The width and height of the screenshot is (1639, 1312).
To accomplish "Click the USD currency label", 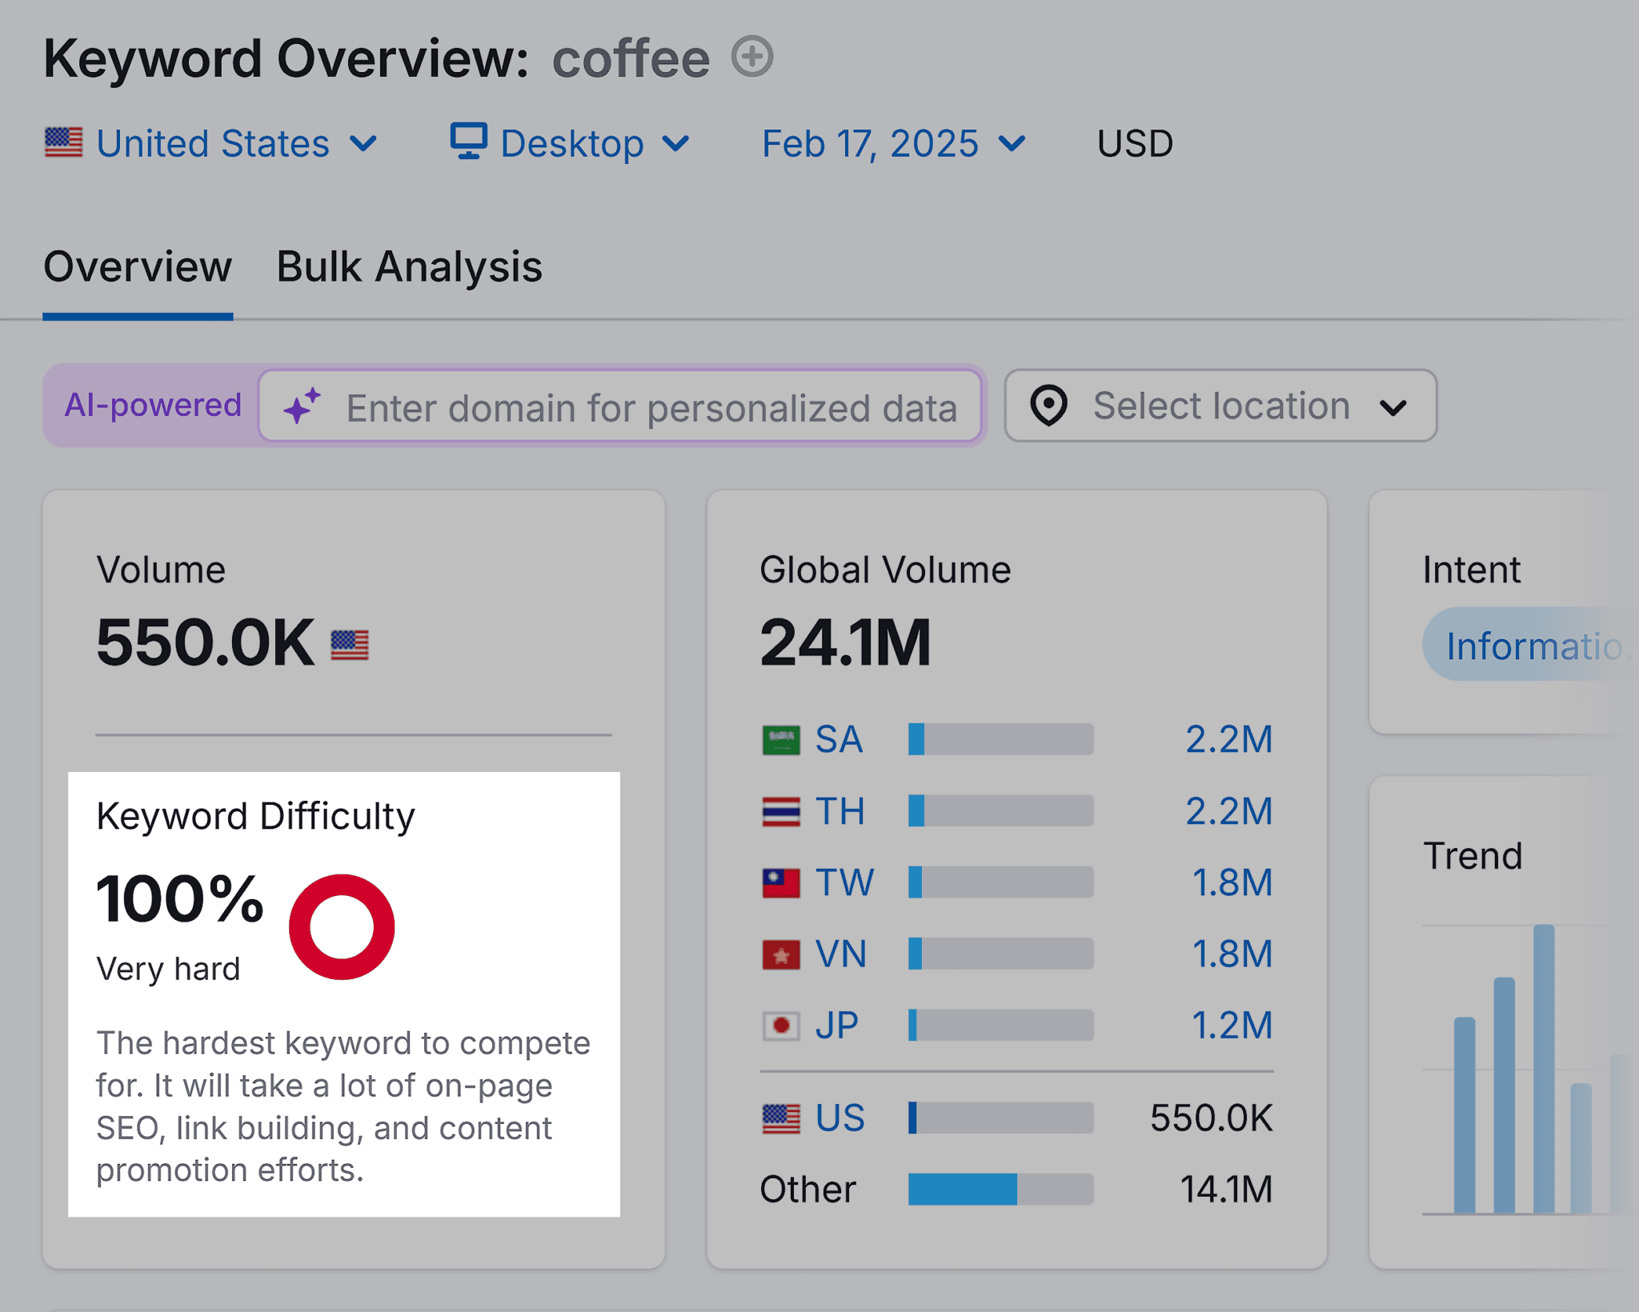I will click(1134, 142).
